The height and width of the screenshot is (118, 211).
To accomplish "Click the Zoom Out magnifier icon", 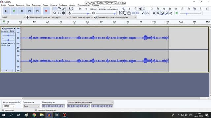I will [x=158, y=13].
